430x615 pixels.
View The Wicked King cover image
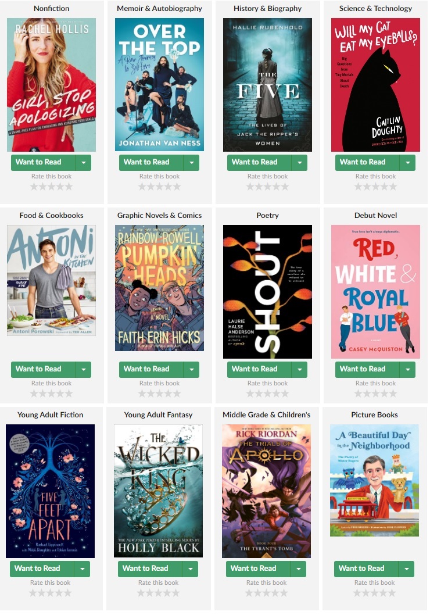[x=159, y=491]
